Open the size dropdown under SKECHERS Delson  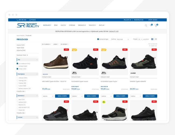[x=48, y=96]
